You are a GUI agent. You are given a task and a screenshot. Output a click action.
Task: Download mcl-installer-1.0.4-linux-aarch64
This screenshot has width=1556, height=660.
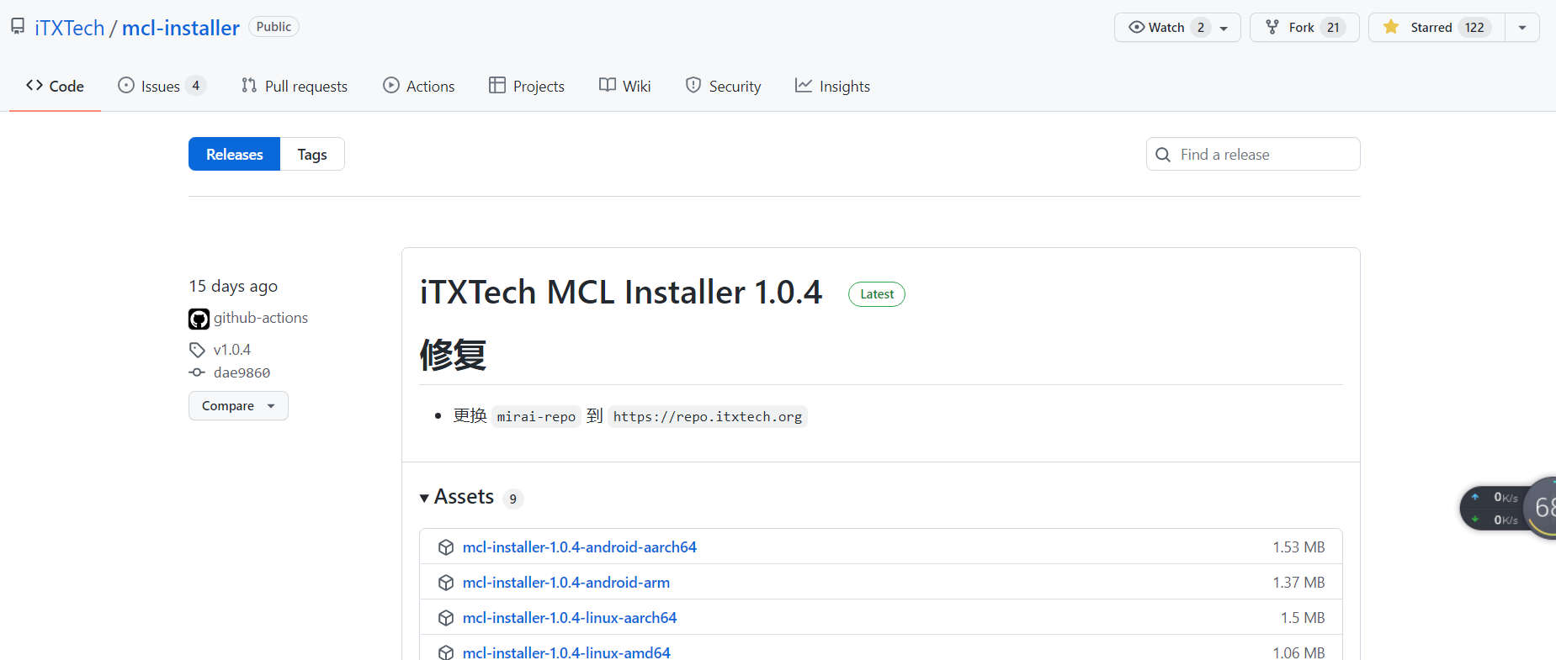pyautogui.click(x=570, y=618)
